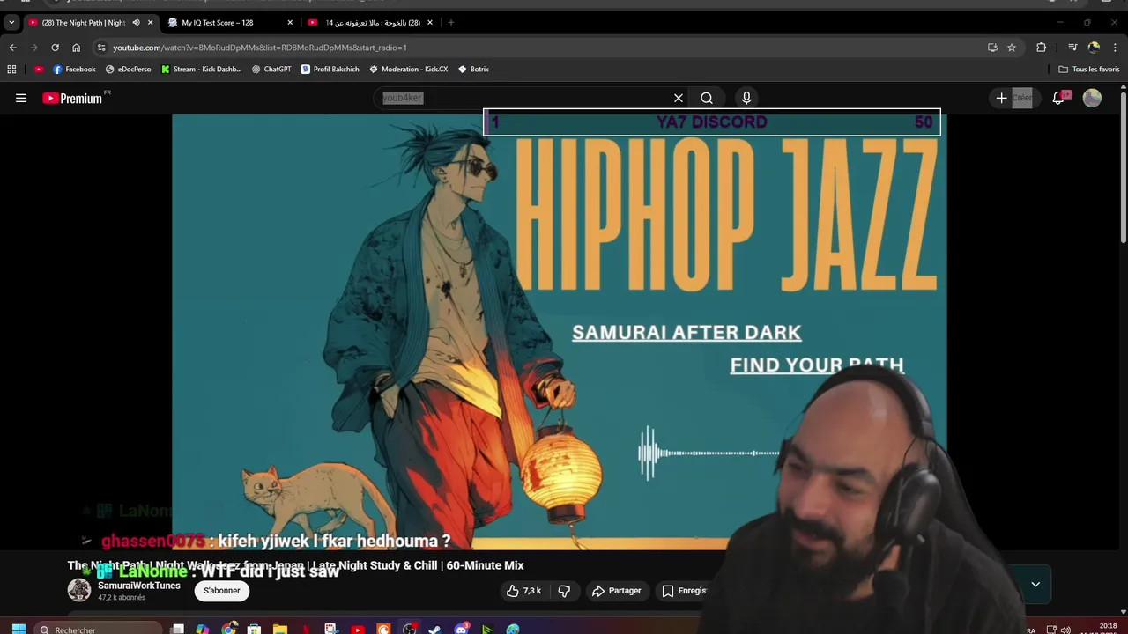Click the taskbar Rechercher search box

(100, 629)
